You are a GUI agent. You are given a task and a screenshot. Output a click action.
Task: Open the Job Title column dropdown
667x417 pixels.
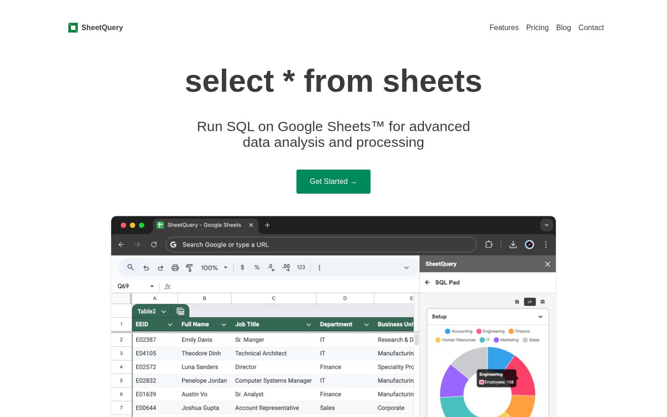tap(308, 325)
